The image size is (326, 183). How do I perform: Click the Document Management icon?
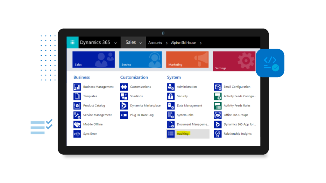171,125
